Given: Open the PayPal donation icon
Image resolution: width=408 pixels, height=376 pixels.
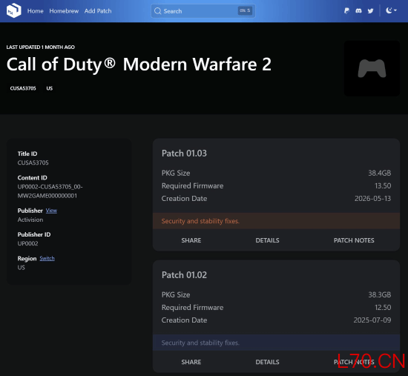Looking at the screenshot, I should click(x=346, y=10).
